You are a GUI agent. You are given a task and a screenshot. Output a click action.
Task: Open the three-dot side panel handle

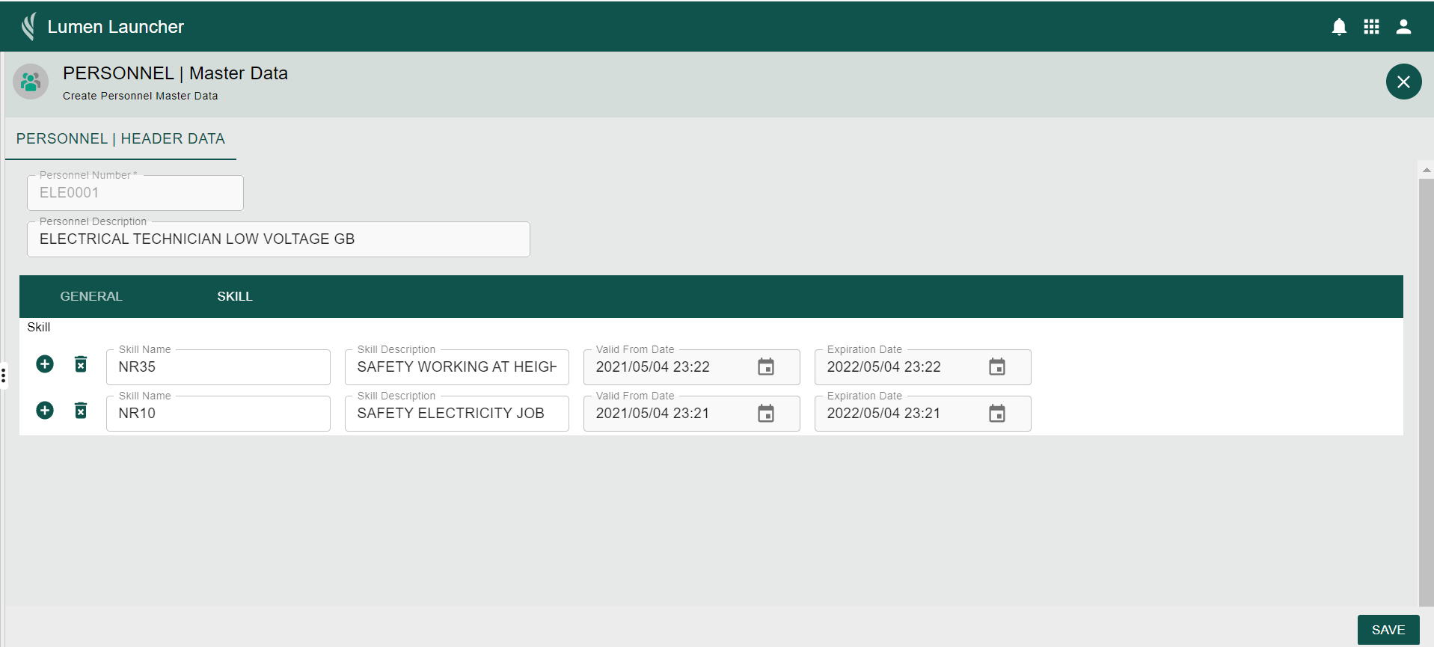point(4,375)
